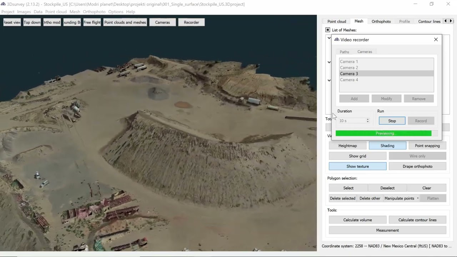Viewport: 457px width, 257px height.
Task: Open the Mesh menu
Action: click(x=75, y=12)
